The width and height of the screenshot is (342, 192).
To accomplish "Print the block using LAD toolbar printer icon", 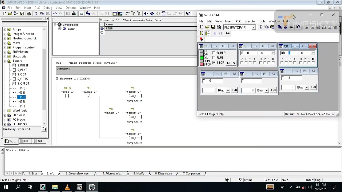I will coord(29,14).
